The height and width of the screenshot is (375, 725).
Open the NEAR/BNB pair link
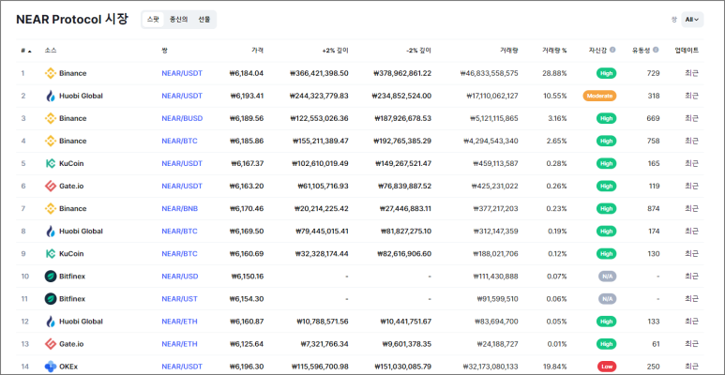[x=180, y=208]
